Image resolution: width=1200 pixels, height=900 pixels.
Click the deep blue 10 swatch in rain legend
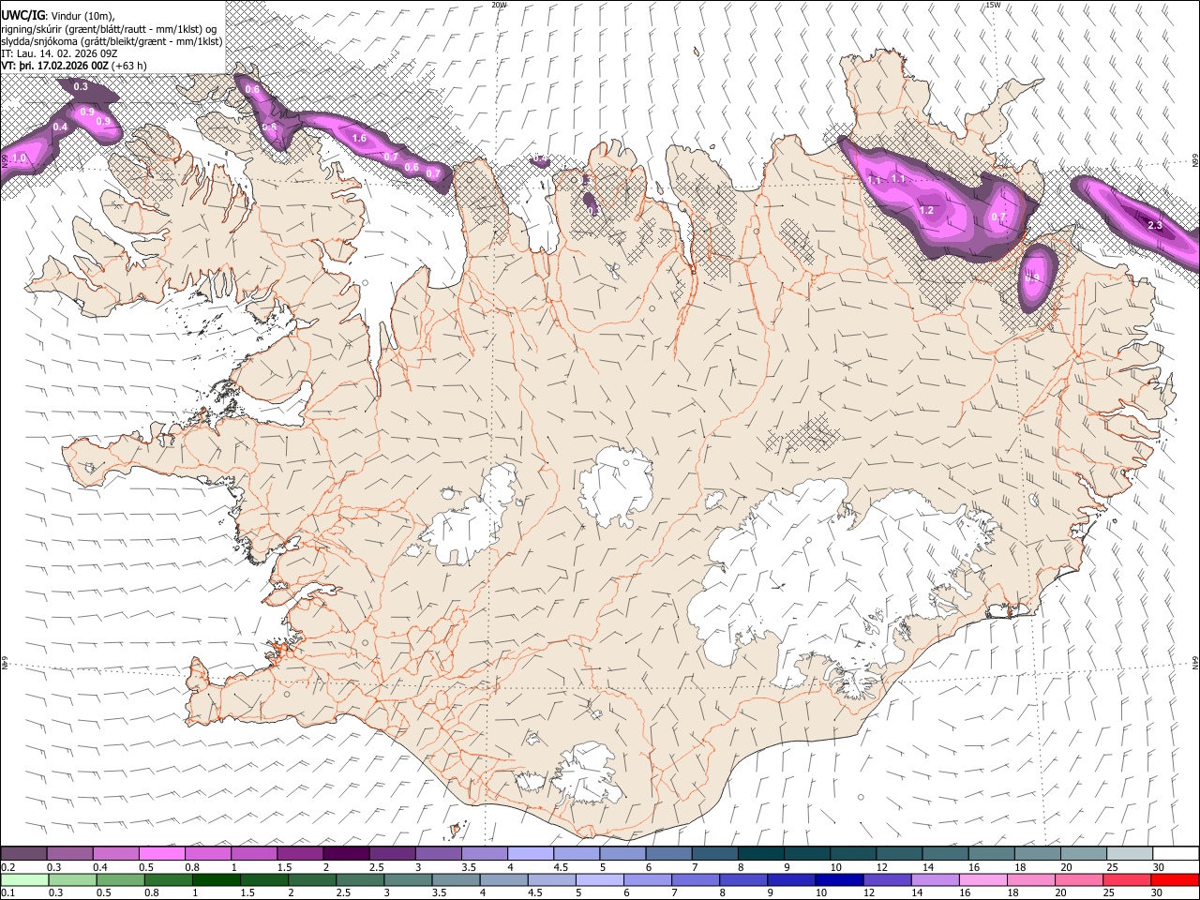839,879
